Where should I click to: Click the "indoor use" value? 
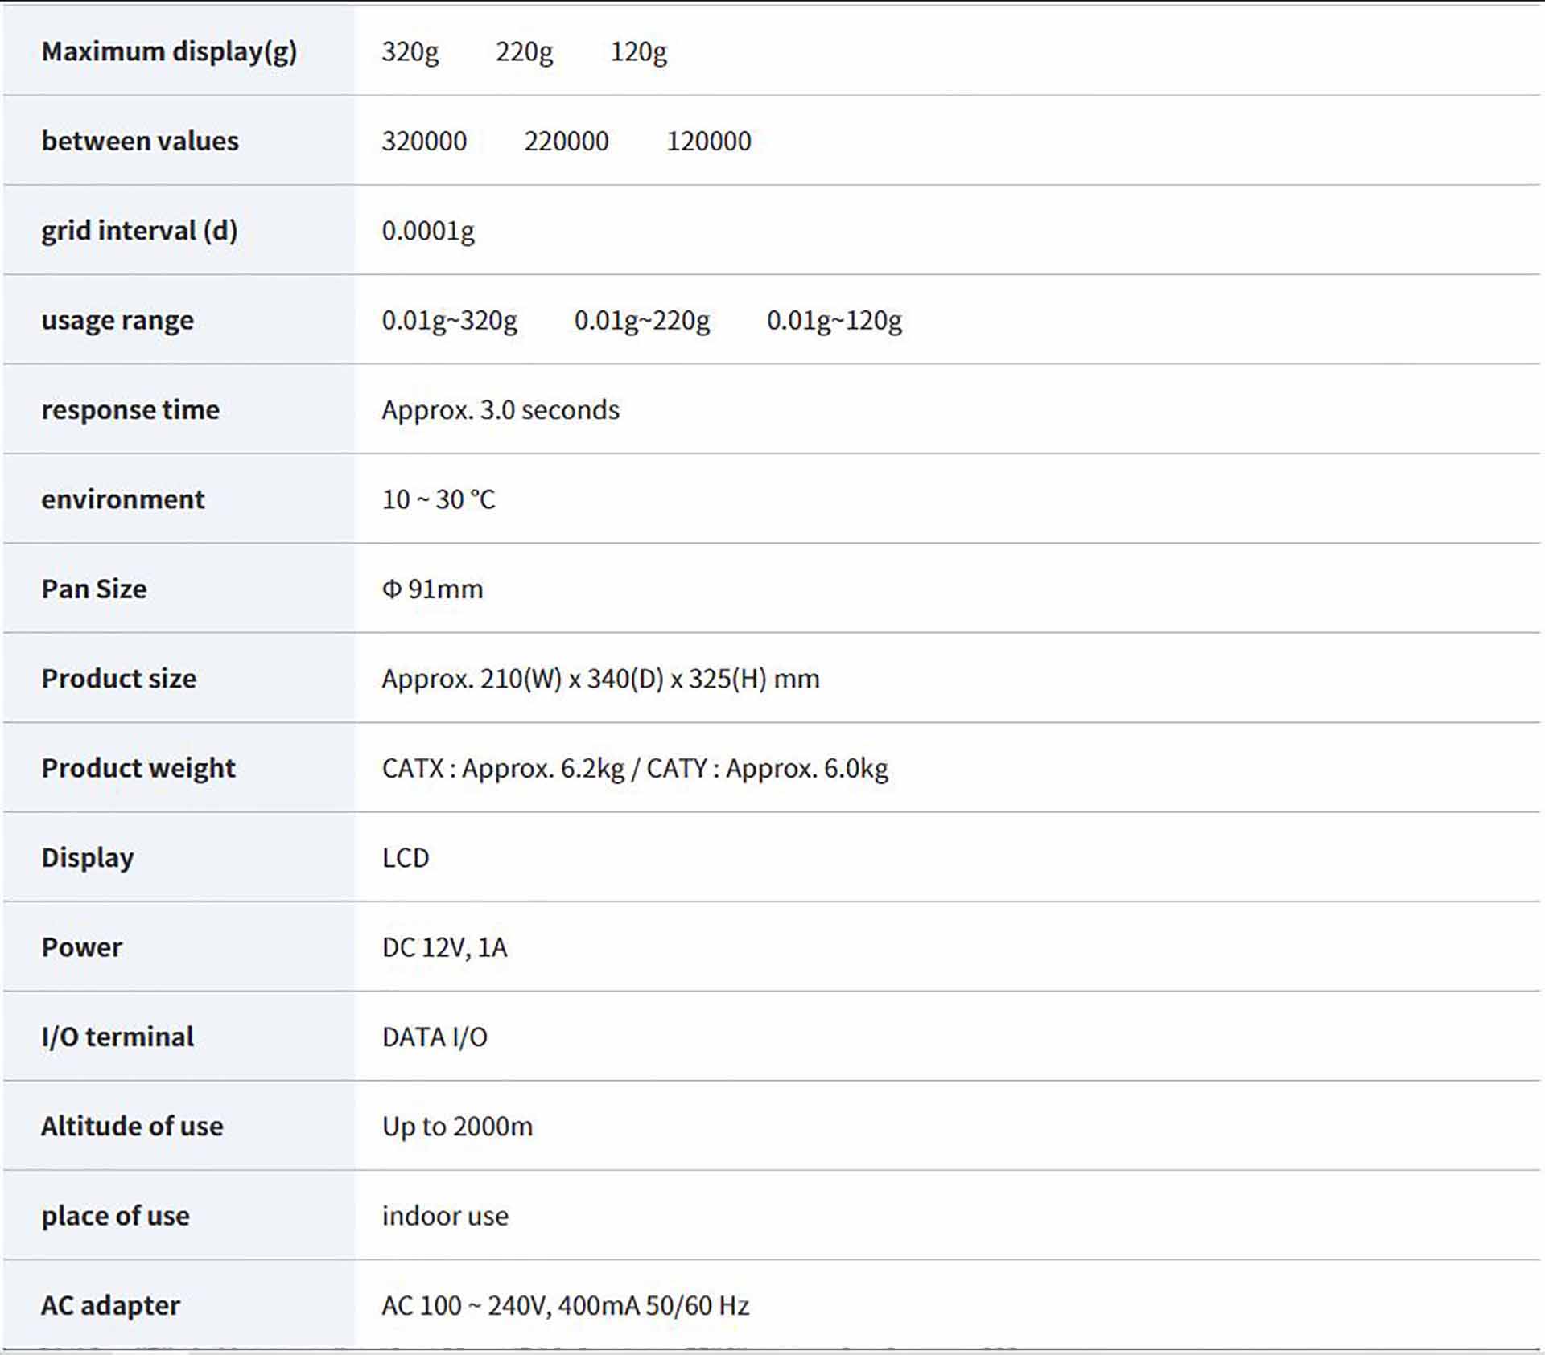pyautogui.click(x=445, y=1216)
